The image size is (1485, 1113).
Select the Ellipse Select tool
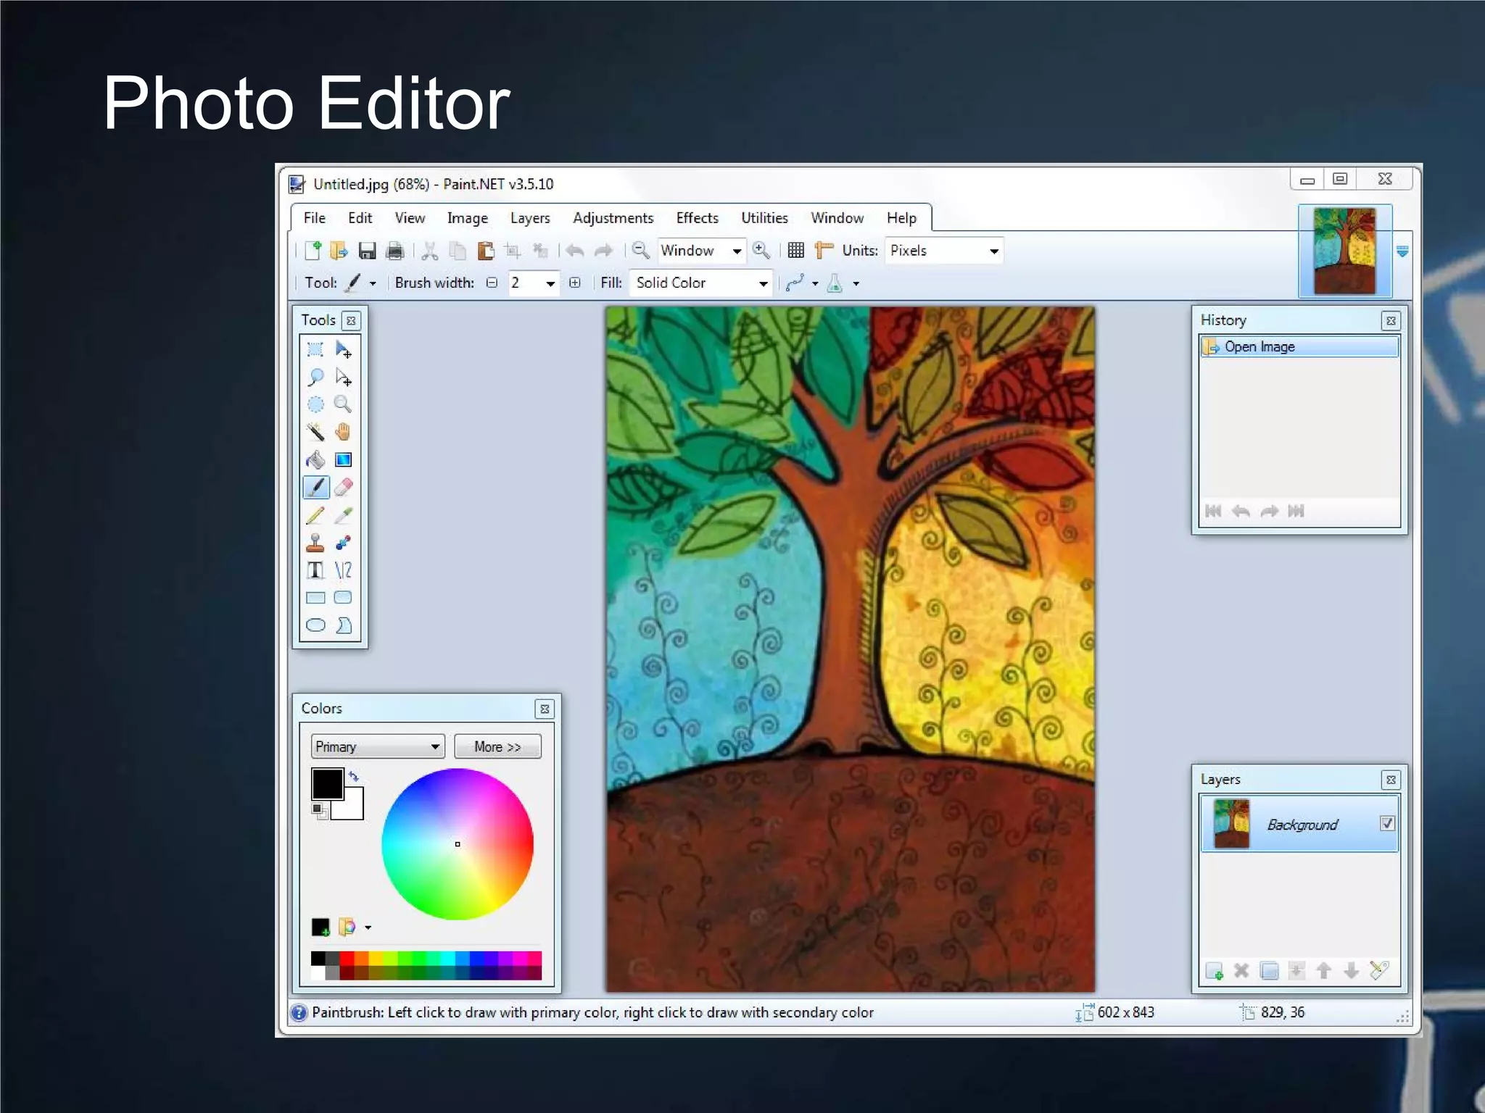315,404
